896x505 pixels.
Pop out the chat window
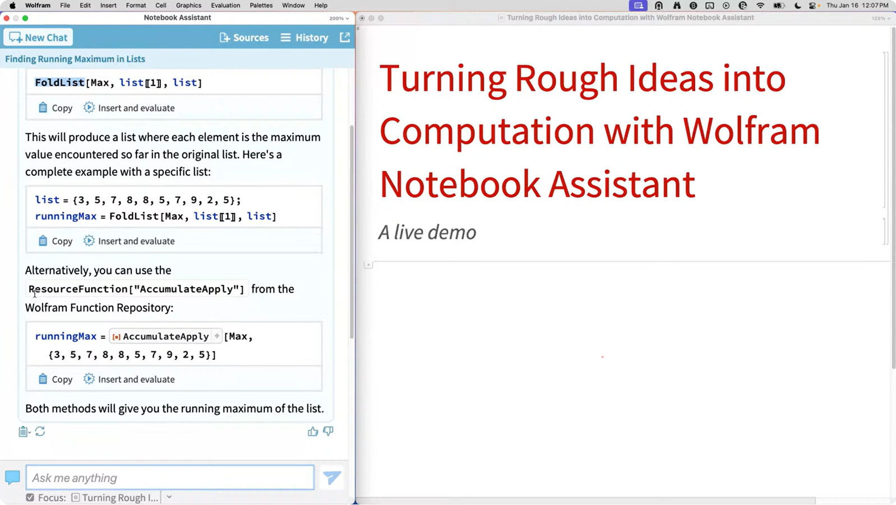point(344,38)
